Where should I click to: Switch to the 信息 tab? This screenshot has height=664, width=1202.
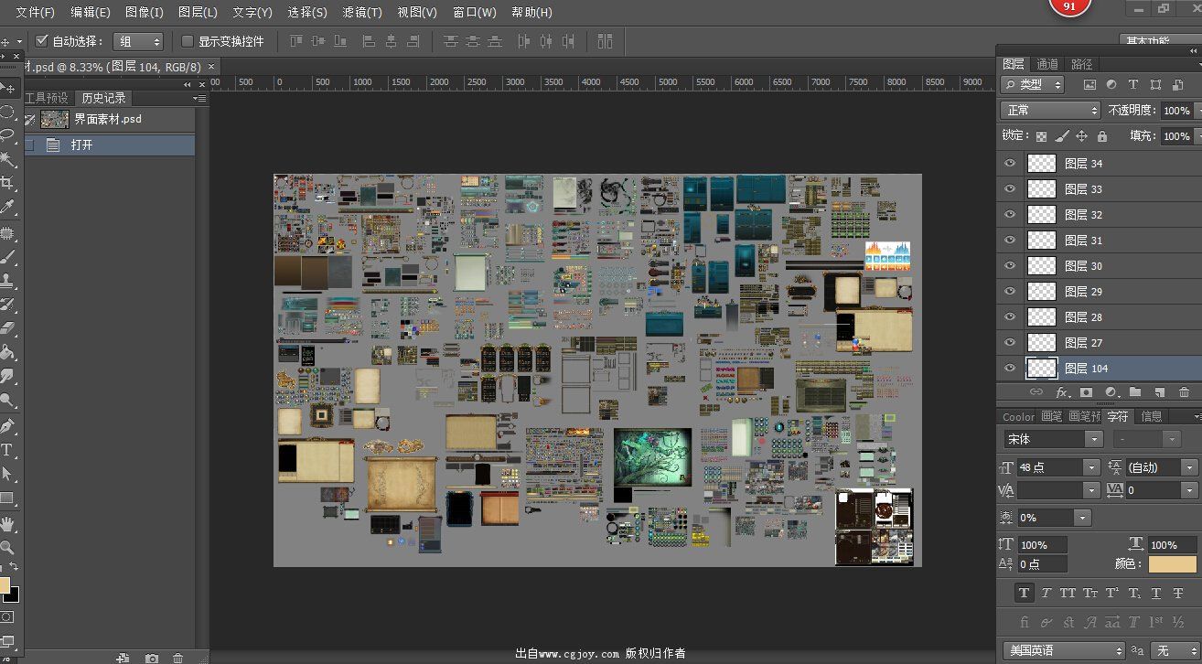click(x=1152, y=416)
